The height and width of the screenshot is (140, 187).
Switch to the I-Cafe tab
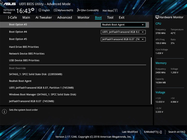click(x=12, y=18)
